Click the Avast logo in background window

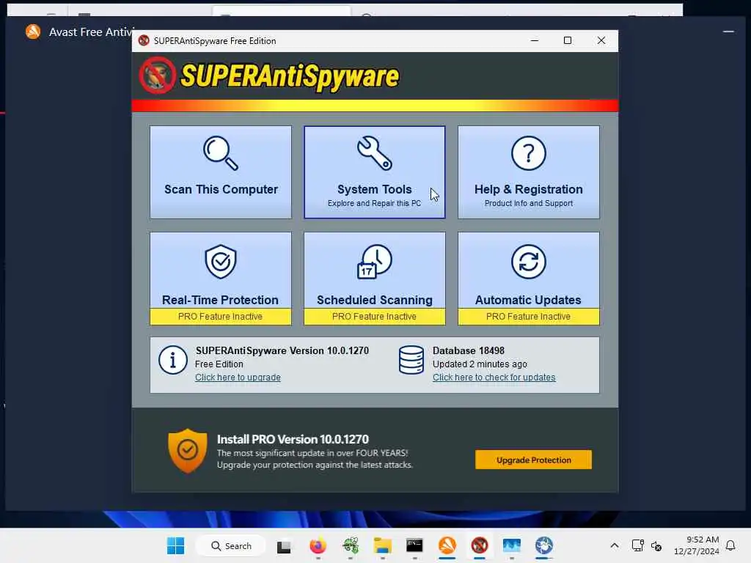[33, 32]
